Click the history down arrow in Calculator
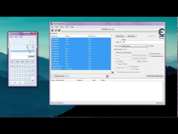 pos(33,41)
